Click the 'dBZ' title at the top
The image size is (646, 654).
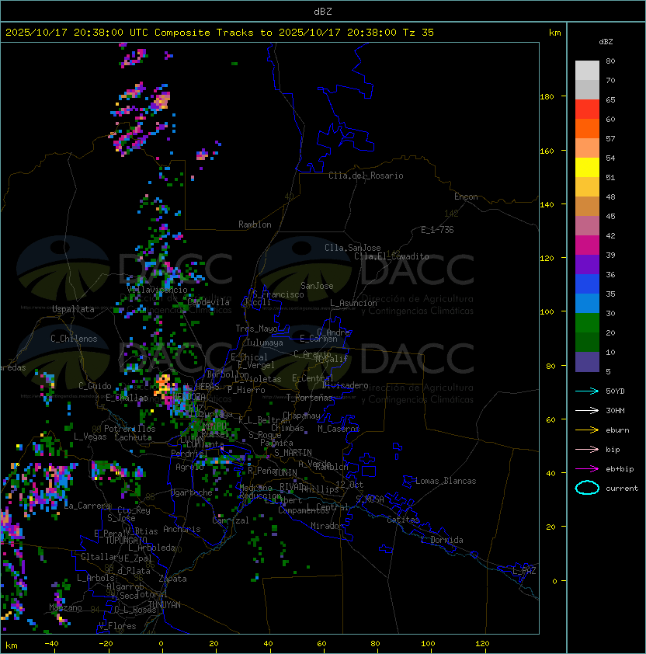(323, 11)
